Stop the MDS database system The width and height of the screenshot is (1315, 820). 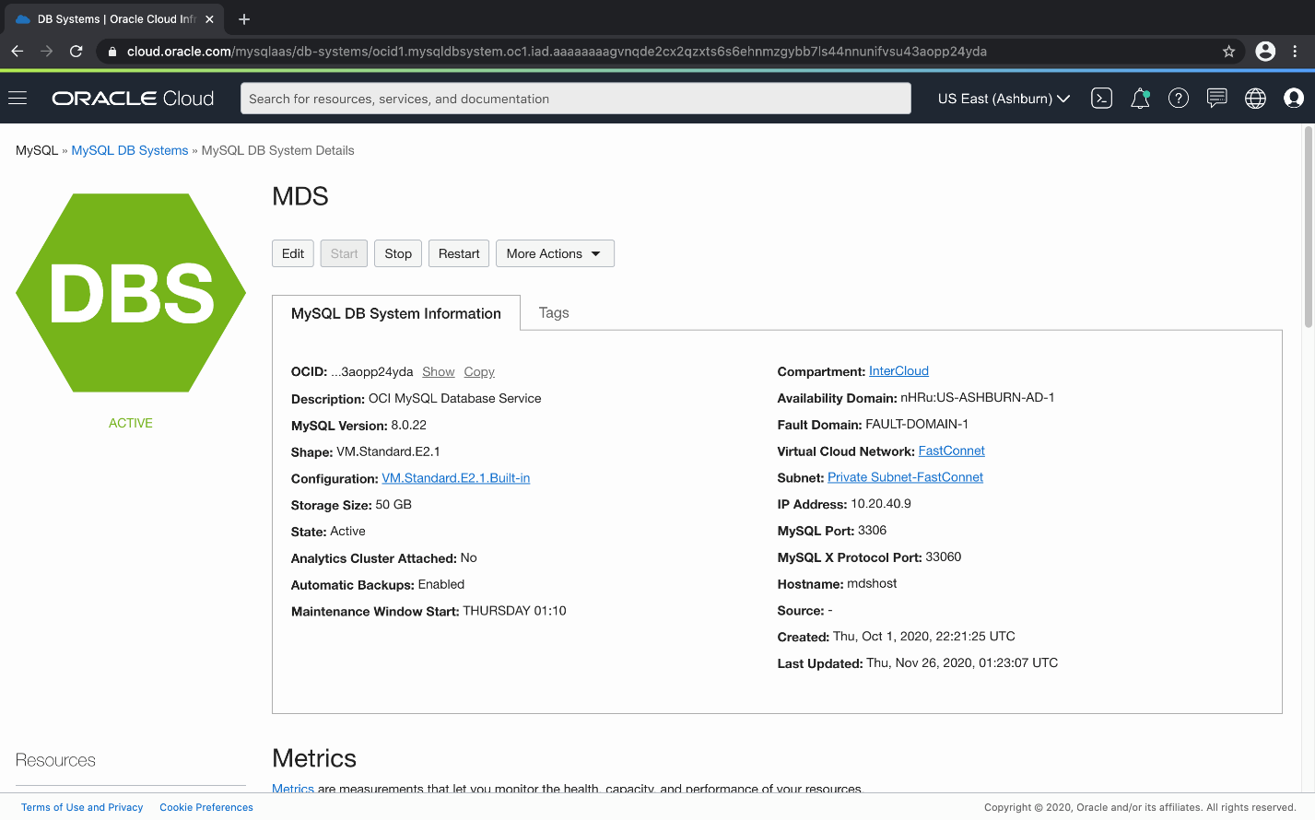(x=397, y=253)
